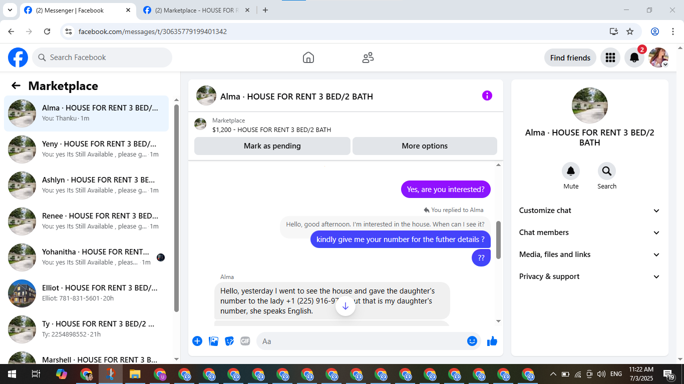Open Yohanitha conversation in the list
The image size is (684, 384).
pyautogui.click(x=86, y=257)
